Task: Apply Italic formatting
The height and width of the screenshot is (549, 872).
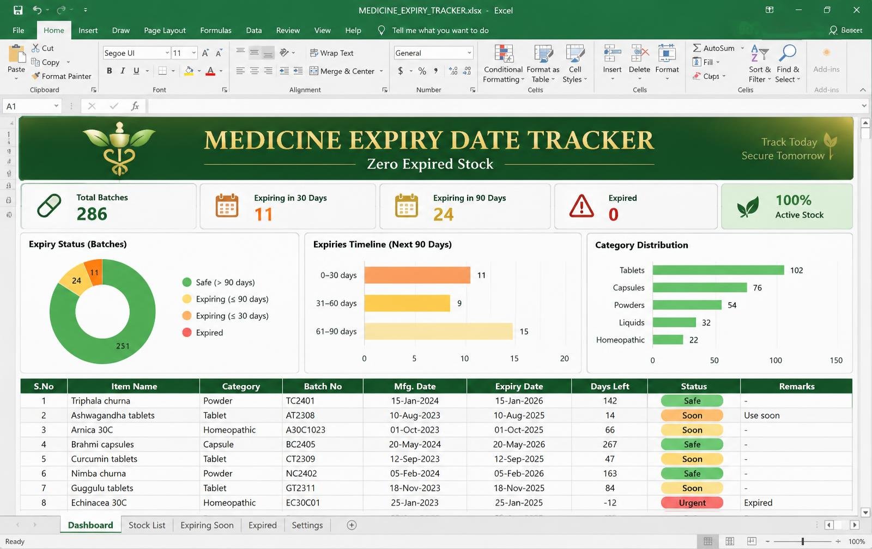Action: pyautogui.click(x=123, y=71)
